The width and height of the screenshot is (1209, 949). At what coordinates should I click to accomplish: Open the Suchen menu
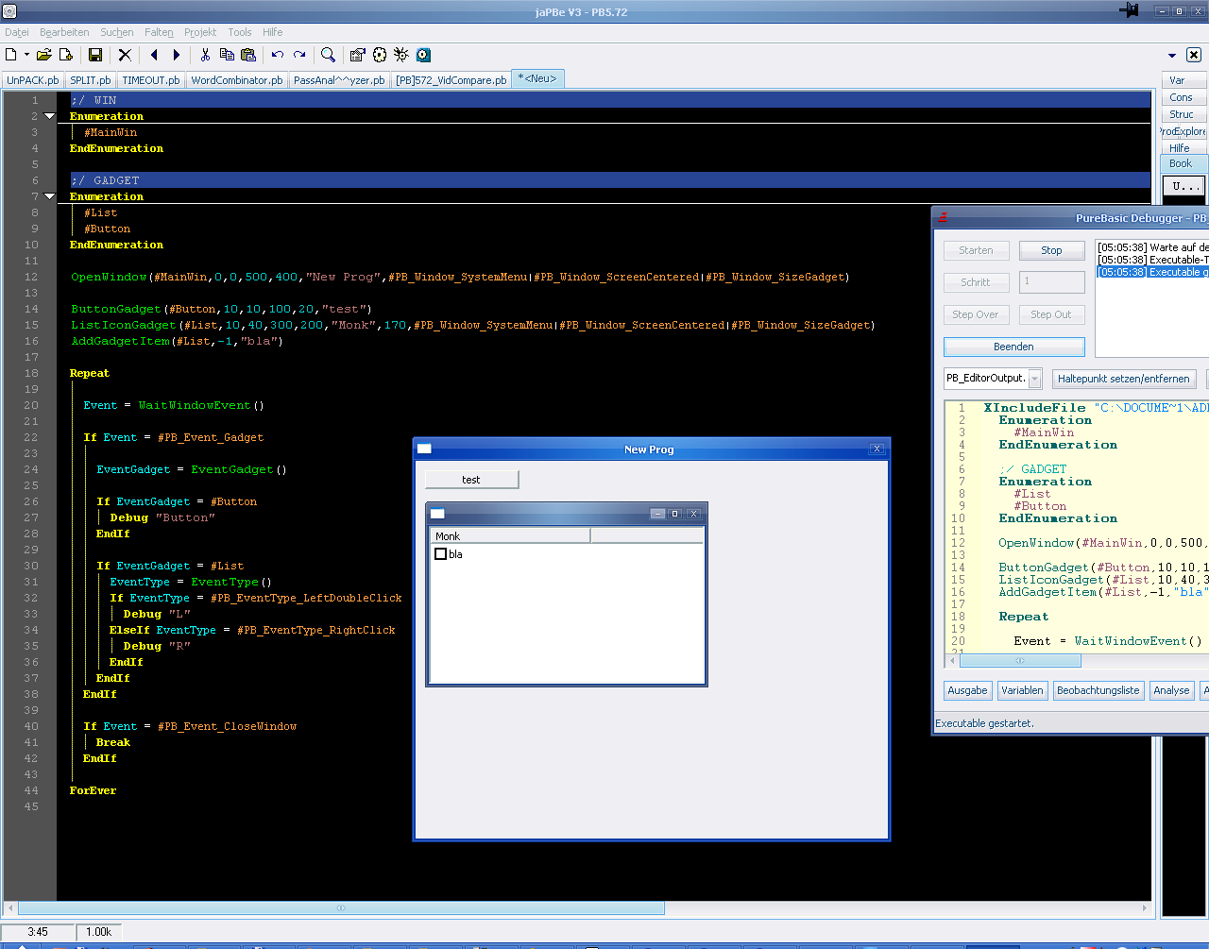pos(117,32)
